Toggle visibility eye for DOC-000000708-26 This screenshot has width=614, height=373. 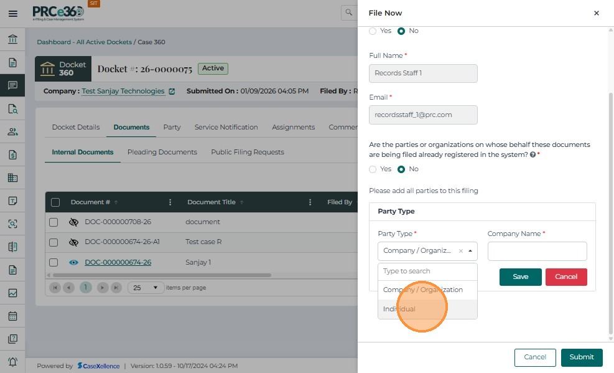click(73, 222)
